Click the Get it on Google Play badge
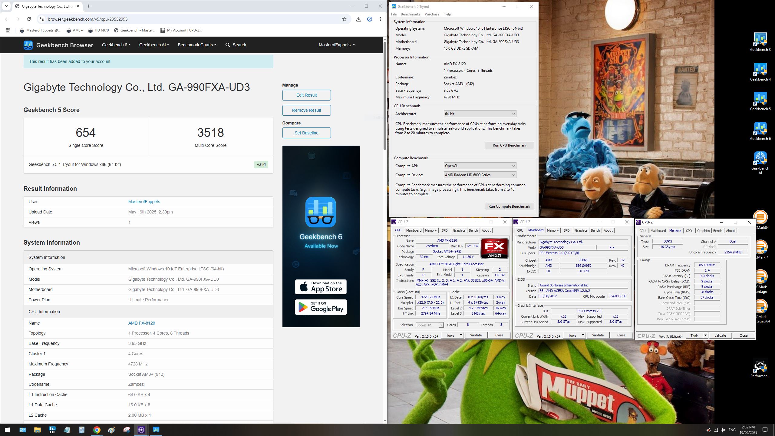 (x=321, y=307)
